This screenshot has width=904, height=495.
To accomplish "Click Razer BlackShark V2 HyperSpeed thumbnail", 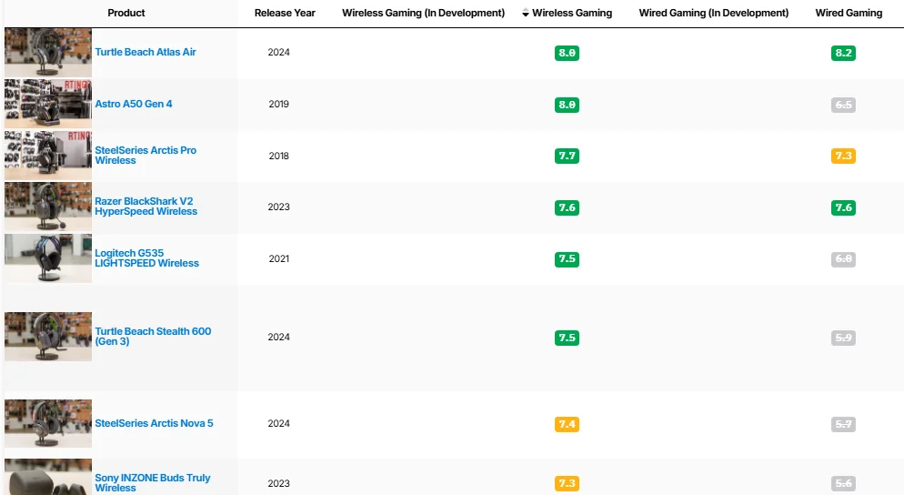I will (48, 207).
